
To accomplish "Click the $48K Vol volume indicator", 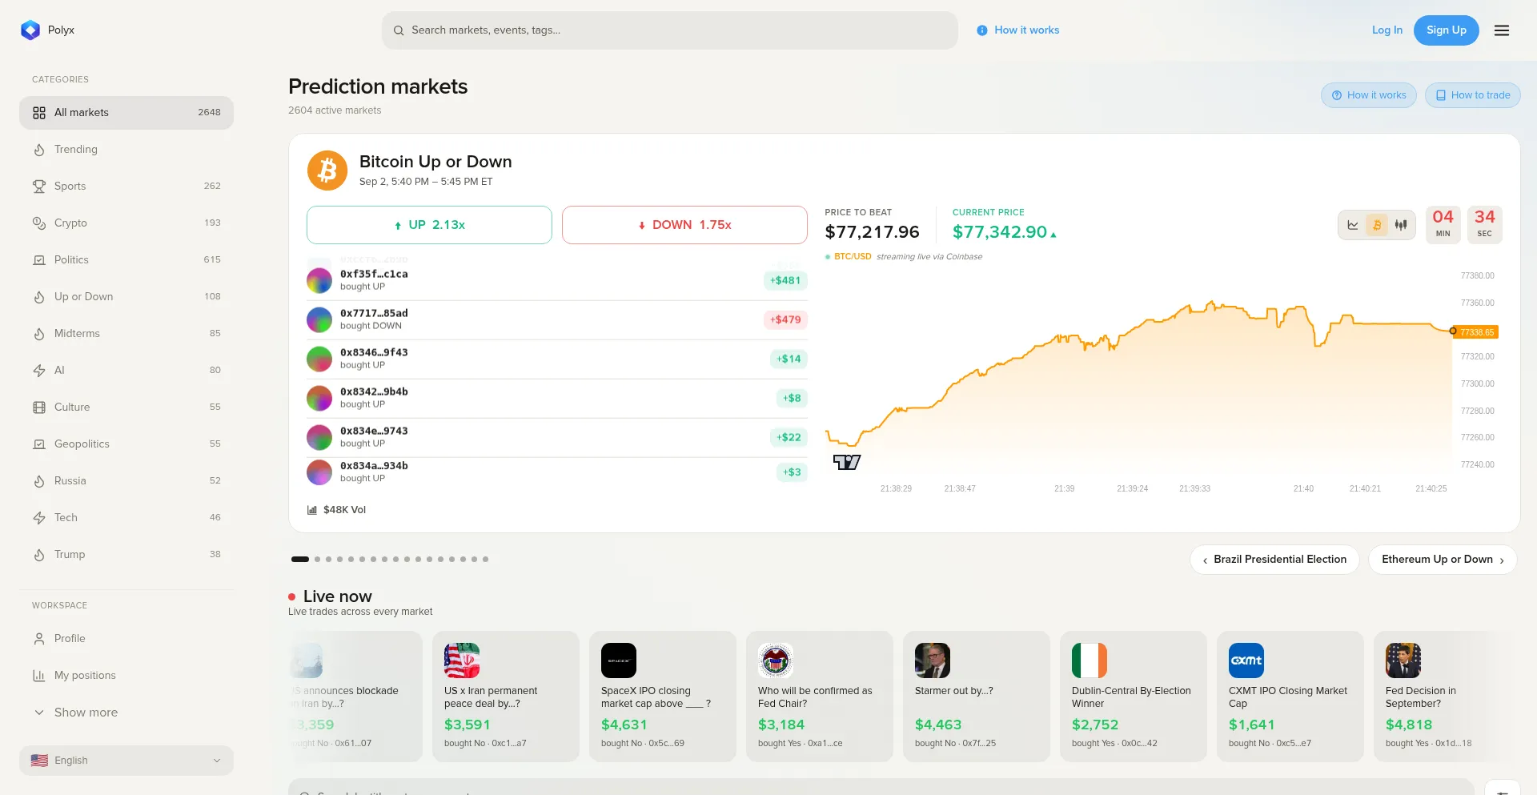I will 337,510.
